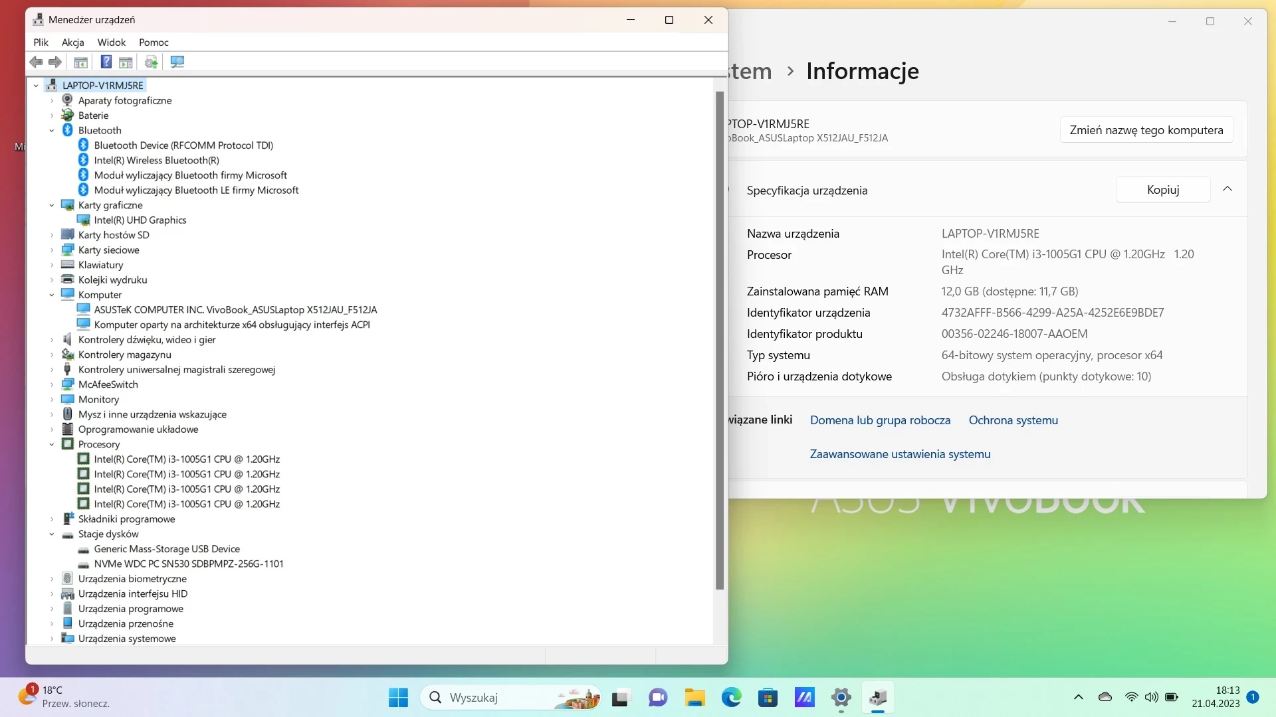Open the Widok menu
Viewport: 1276px width, 717px height.
click(x=112, y=42)
